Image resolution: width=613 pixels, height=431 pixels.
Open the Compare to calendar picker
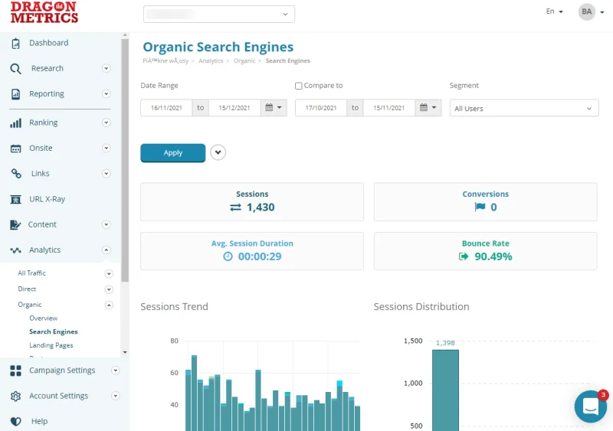click(428, 108)
